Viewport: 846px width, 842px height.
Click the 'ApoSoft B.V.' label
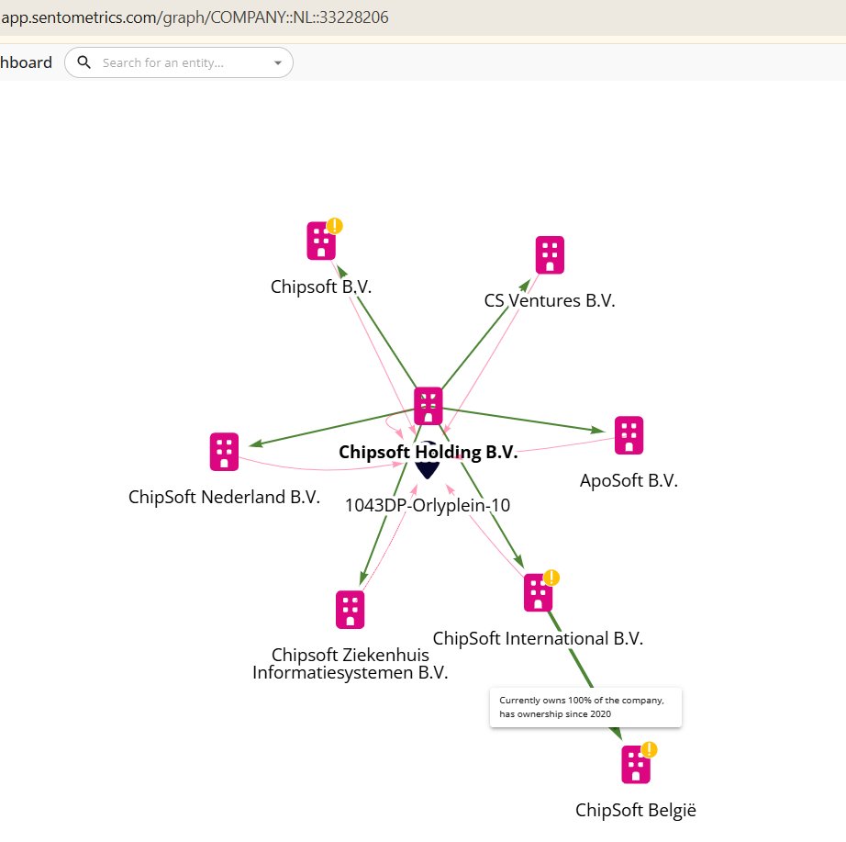pos(629,480)
